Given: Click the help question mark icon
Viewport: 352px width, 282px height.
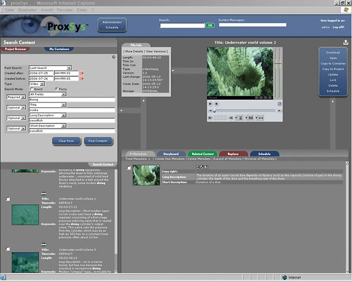Looking at the screenshot, I should pos(113,57).
